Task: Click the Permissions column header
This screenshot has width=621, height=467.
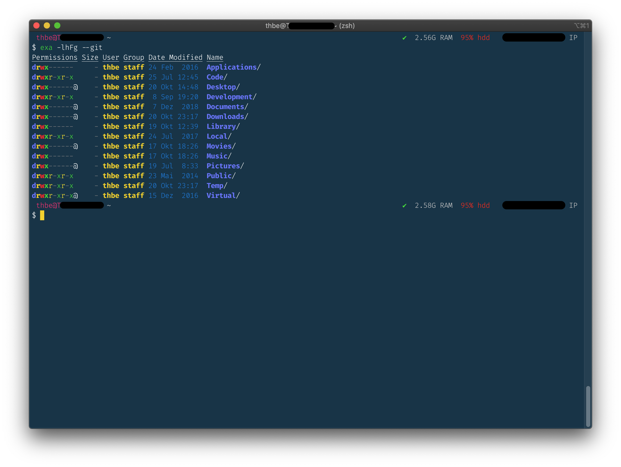Action: [54, 57]
